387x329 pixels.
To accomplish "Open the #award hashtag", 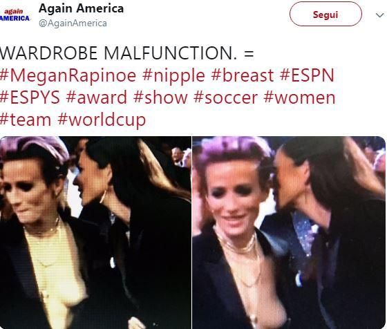I will (97, 97).
